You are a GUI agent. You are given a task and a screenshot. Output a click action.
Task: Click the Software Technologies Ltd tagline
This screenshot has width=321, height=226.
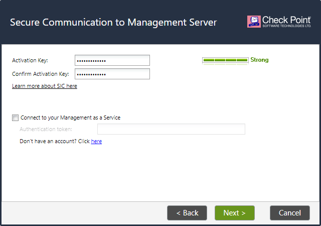(287, 26)
